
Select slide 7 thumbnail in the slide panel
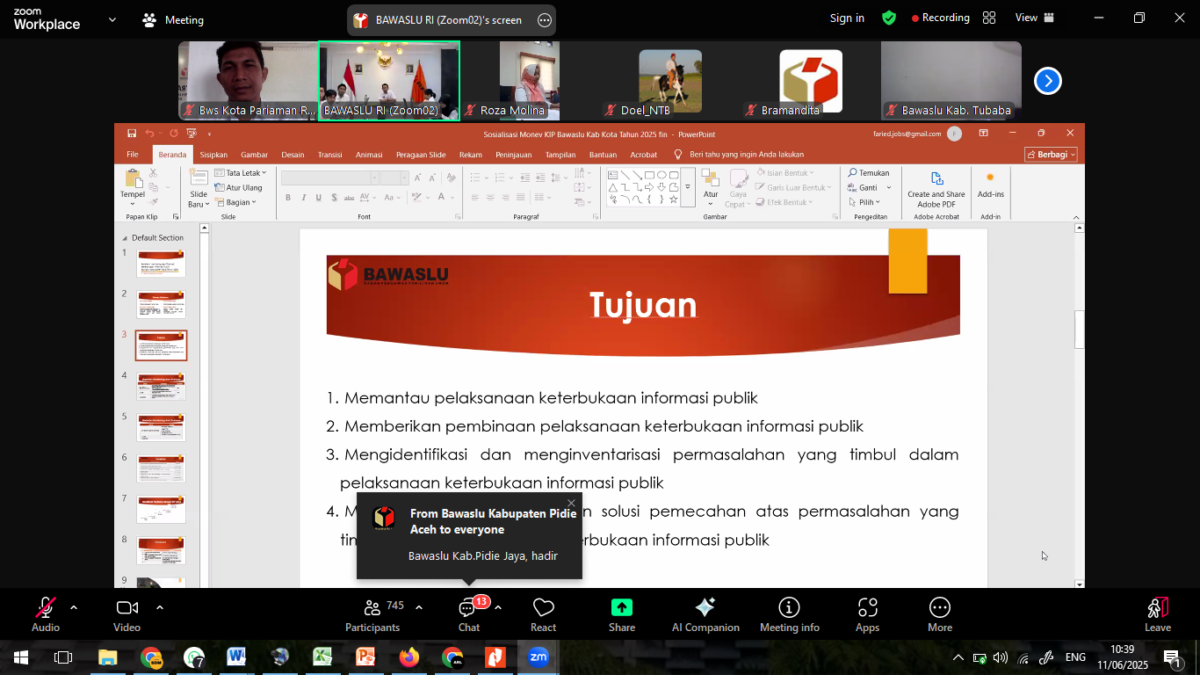tap(160, 508)
